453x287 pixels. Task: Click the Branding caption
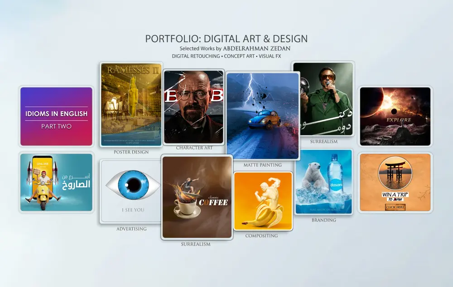pyautogui.click(x=323, y=220)
